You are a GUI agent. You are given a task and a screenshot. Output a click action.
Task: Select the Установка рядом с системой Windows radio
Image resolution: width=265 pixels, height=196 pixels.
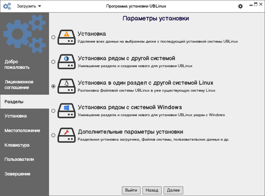[x=53, y=111]
